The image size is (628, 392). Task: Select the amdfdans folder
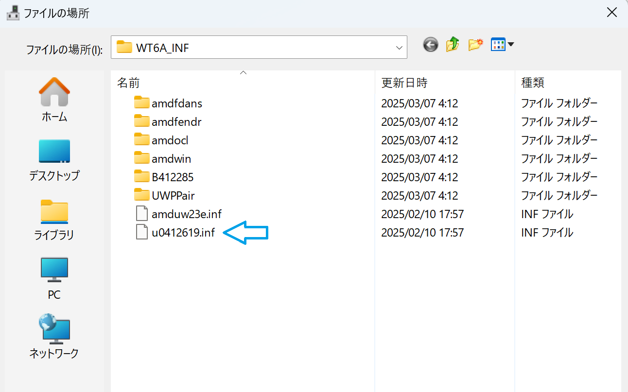tap(176, 103)
